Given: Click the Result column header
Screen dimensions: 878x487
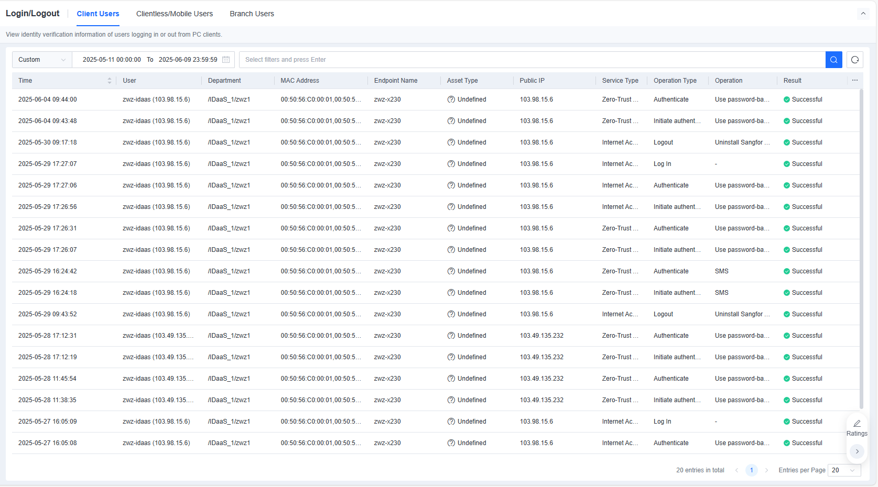Looking at the screenshot, I should click(x=793, y=81).
